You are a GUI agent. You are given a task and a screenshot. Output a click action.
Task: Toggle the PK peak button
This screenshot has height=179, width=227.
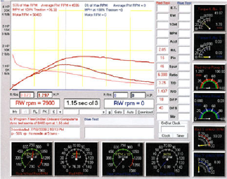[45, 112]
